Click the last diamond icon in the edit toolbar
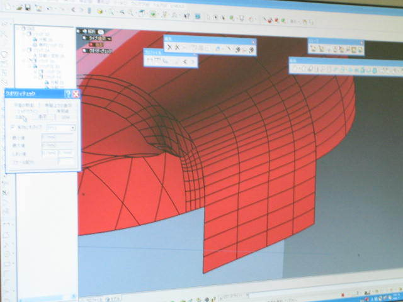Screen dimensions: 403x302 click(251, 50)
